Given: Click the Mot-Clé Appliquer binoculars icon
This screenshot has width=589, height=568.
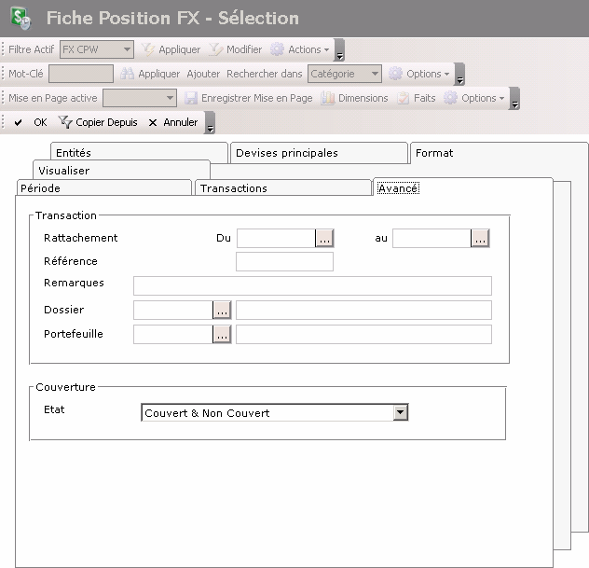Looking at the screenshot, I should point(128,74).
